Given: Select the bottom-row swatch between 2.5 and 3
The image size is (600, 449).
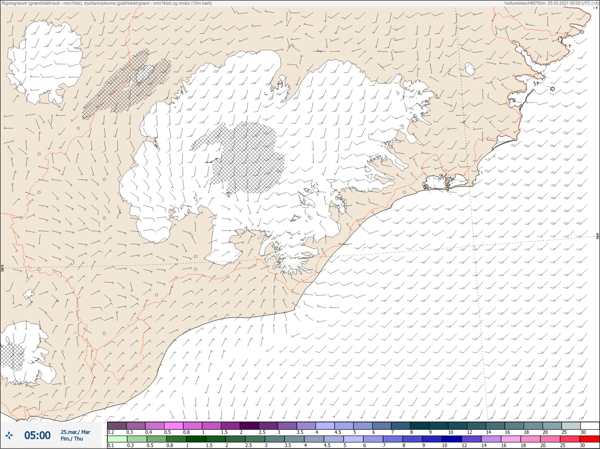Looking at the screenshot, I should click(255, 439).
